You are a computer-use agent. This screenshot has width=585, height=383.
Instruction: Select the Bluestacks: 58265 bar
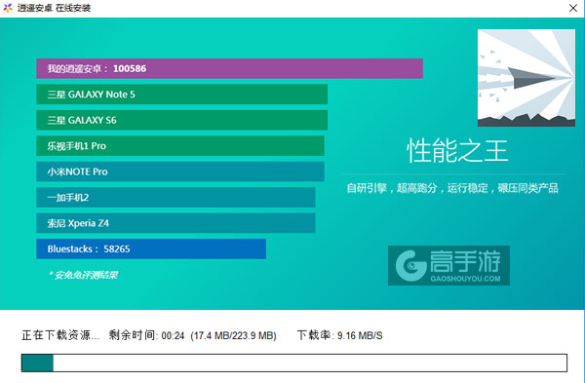click(x=151, y=249)
